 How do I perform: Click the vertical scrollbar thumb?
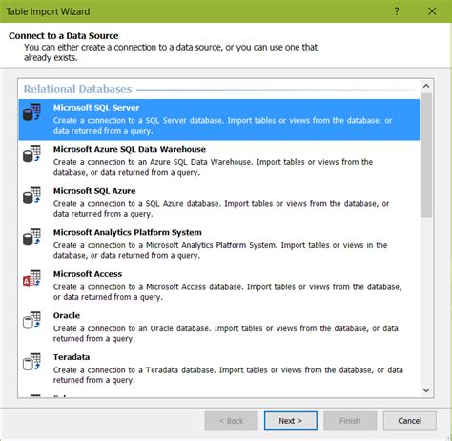tap(426, 155)
